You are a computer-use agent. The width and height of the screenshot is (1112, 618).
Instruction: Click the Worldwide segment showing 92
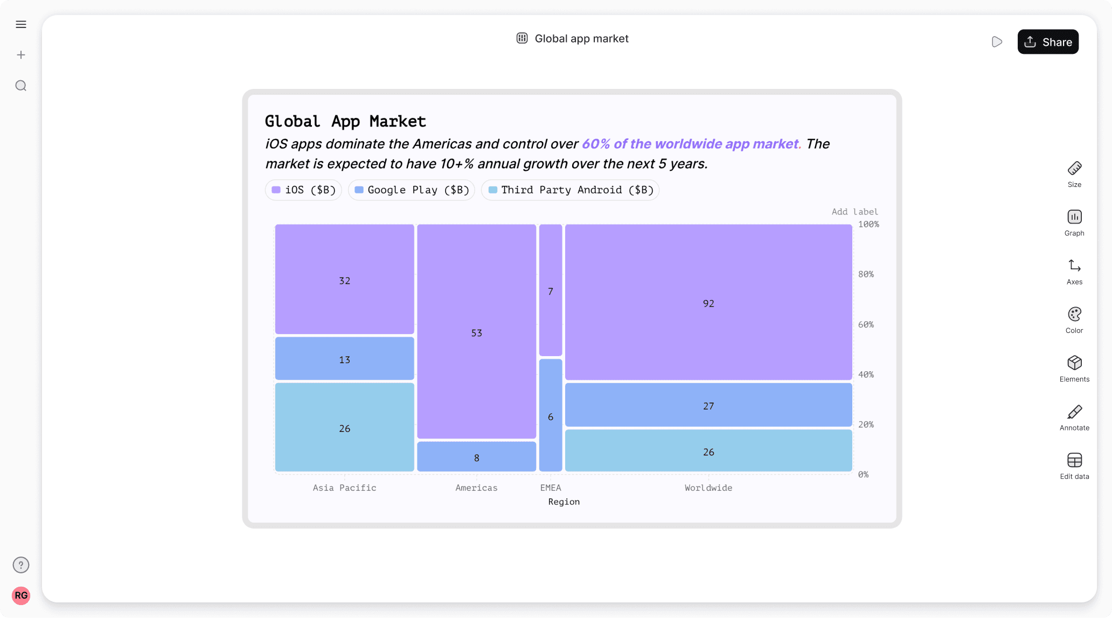pyautogui.click(x=708, y=303)
